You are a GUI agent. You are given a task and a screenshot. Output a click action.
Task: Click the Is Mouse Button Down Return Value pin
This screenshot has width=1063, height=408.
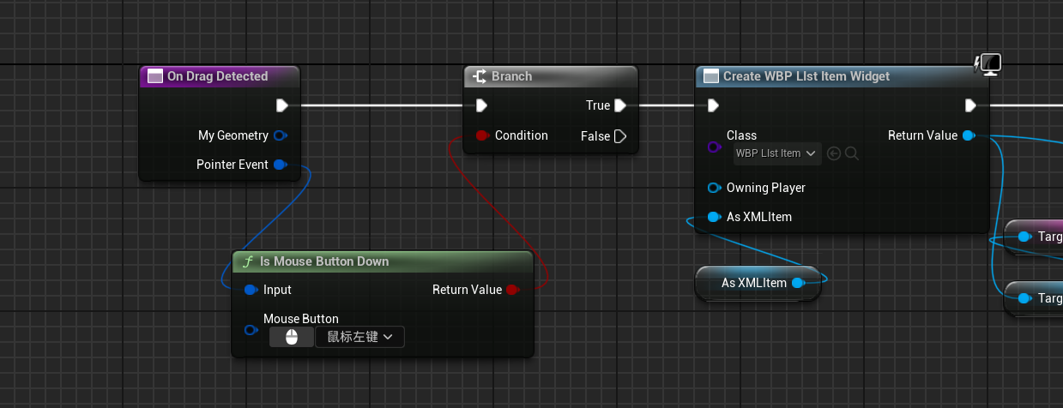coord(512,290)
